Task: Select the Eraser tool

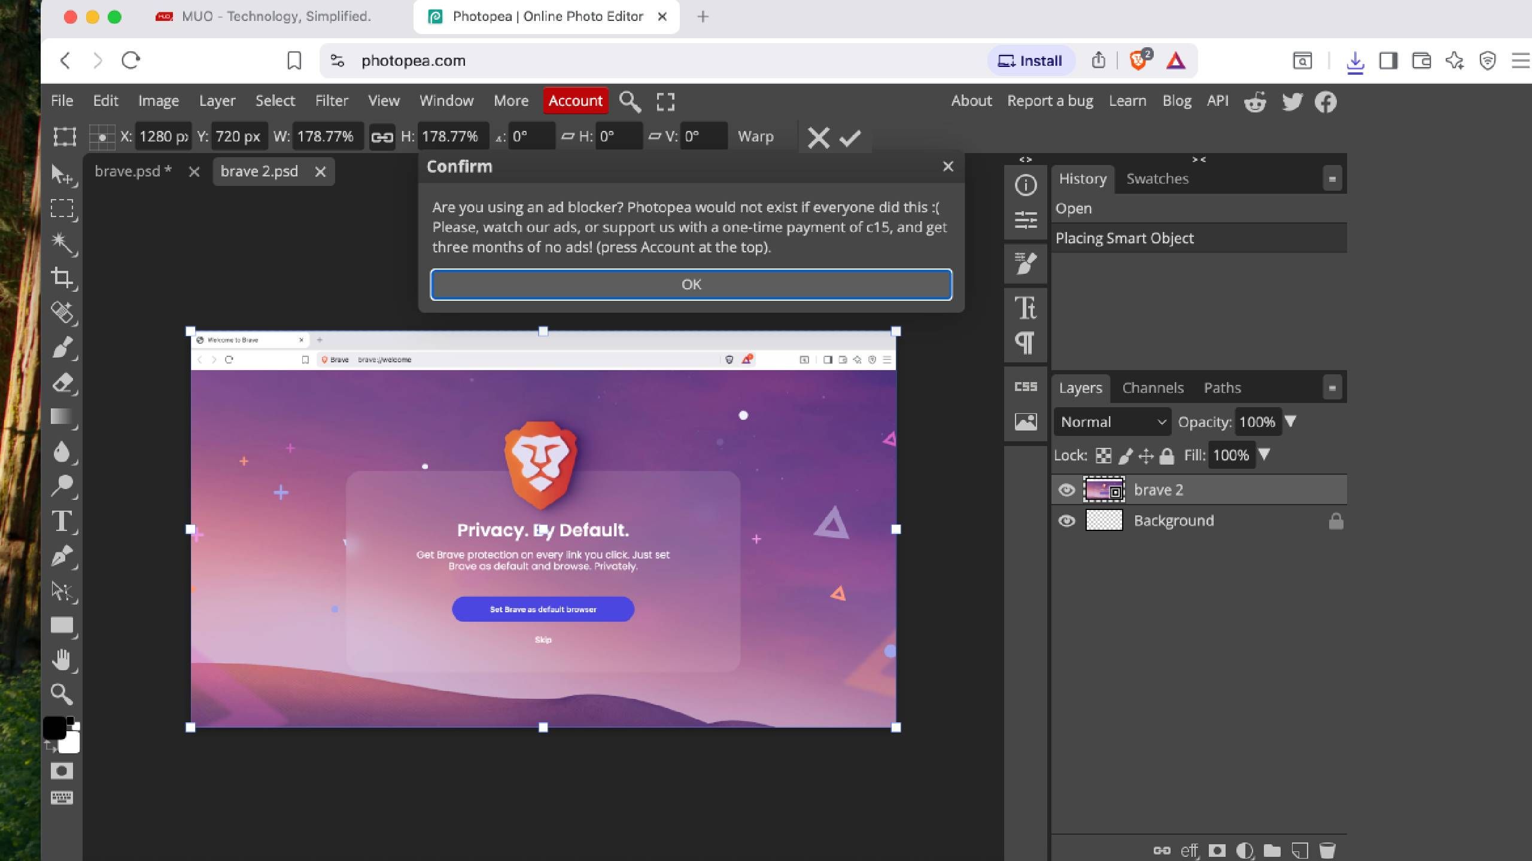Action: coord(62,383)
